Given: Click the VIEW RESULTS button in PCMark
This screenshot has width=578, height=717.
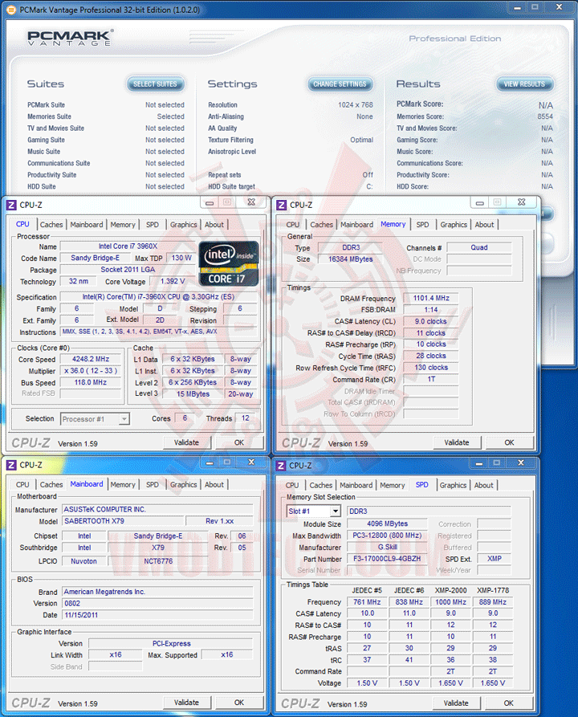Looking at the screenshot, I should [524, 84].
